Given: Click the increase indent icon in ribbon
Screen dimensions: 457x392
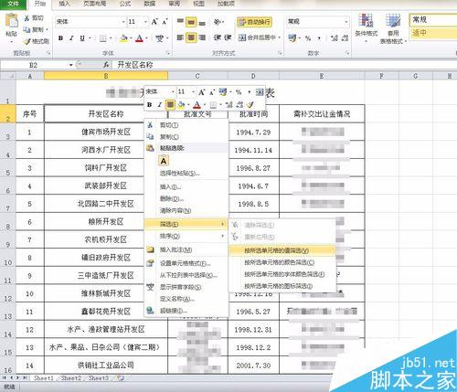Looking at the screenshot, I should 228,37.
